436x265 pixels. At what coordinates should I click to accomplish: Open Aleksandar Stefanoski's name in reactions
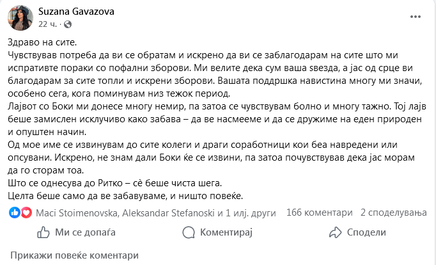164,212
